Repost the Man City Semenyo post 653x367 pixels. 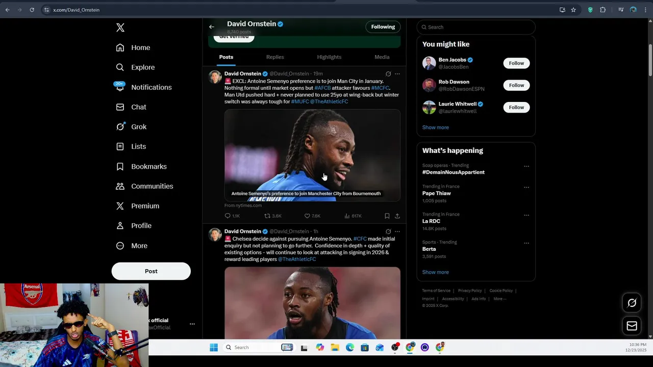(x=272, y=216)
